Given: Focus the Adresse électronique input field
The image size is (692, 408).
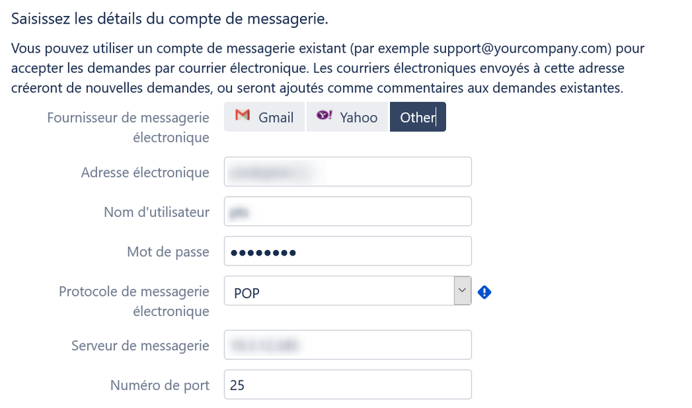Looking at the screenshot, I should click(x=347, y=171).
